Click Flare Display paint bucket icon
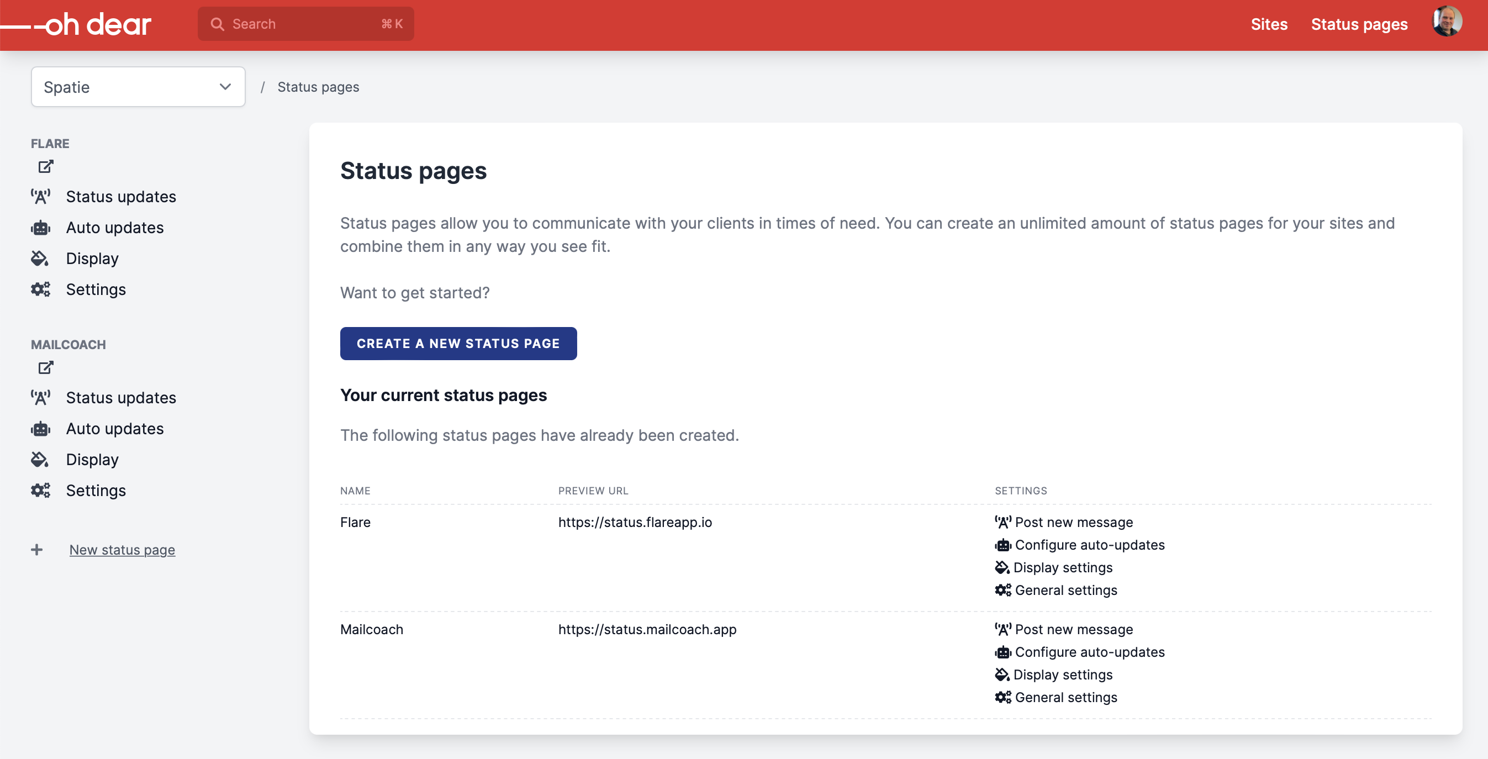 tap(40, 258)
